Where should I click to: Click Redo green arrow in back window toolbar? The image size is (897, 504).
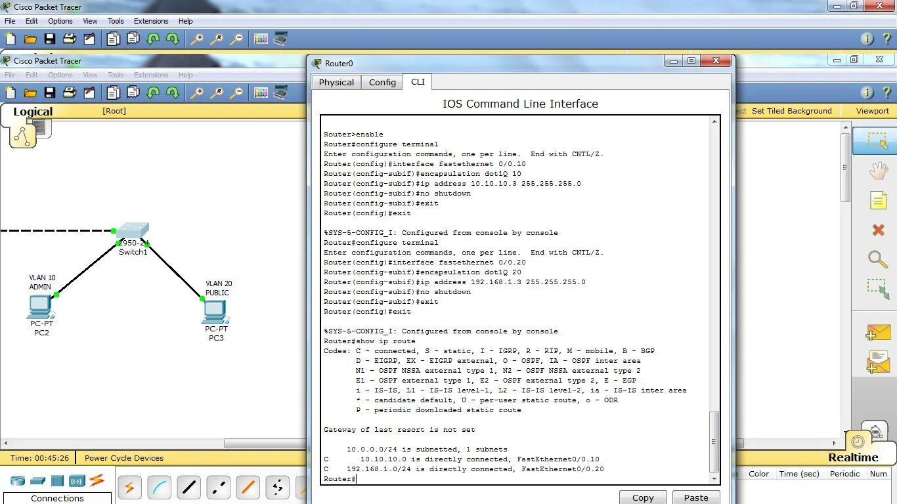(173, 39)
